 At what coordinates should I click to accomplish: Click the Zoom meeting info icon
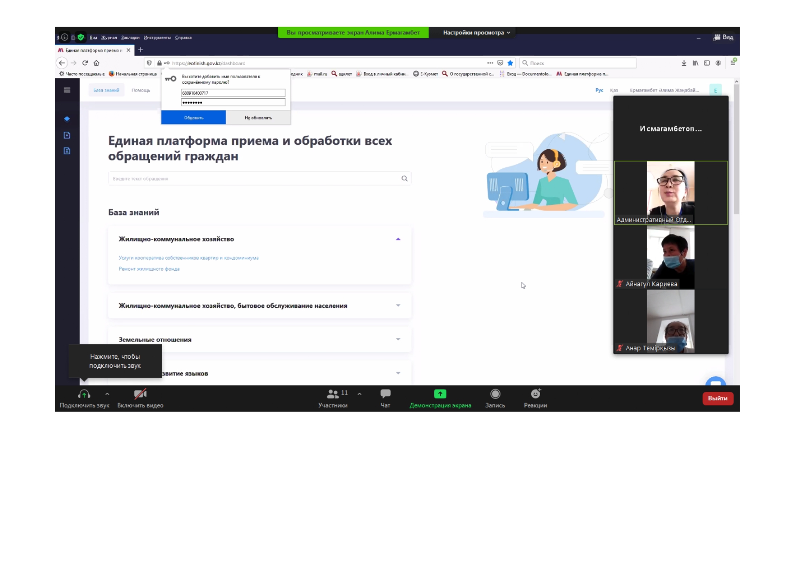65,37
